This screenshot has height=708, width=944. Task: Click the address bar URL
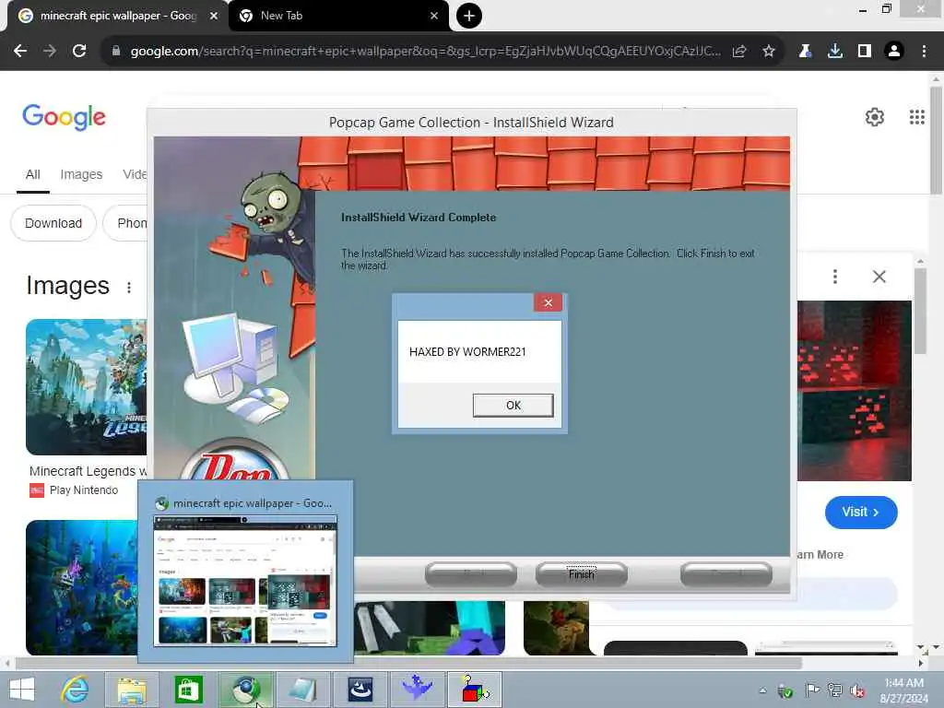coord(425,52)
